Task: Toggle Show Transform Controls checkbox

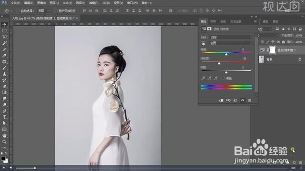Action: coord(56,10)
